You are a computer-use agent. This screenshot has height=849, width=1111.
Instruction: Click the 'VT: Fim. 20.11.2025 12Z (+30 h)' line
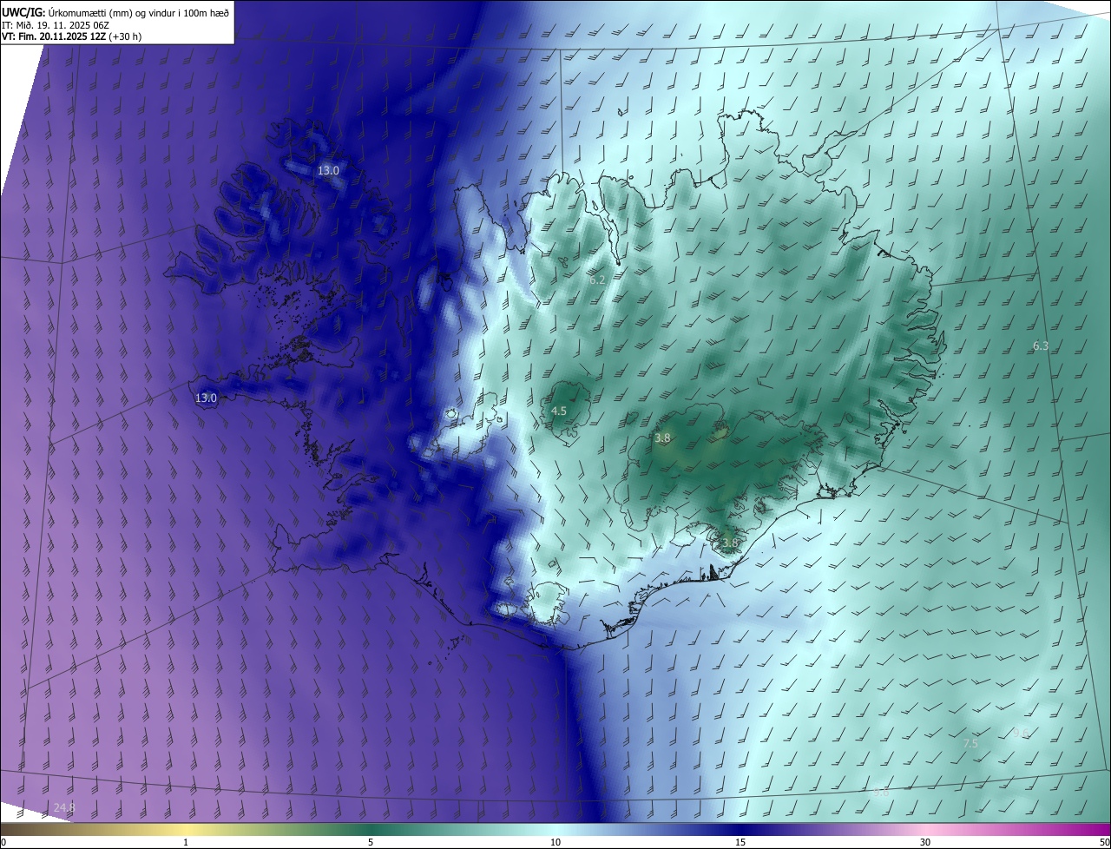coord(71,37)
